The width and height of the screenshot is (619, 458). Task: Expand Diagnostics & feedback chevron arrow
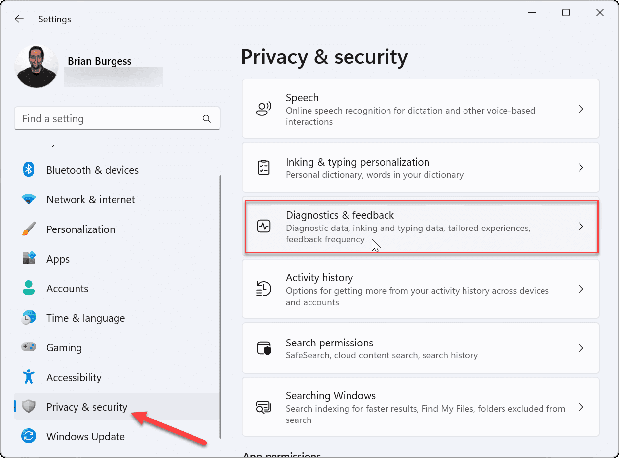(581, 227)
